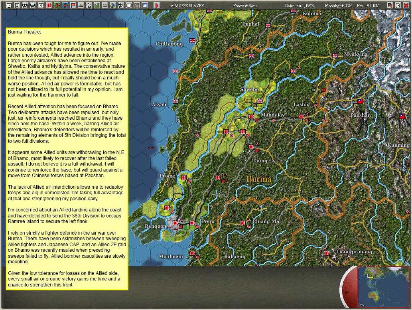412x310 pixels.
Task: Click the 'JAPANESE PLAYER' label
Action: (186, 6)
